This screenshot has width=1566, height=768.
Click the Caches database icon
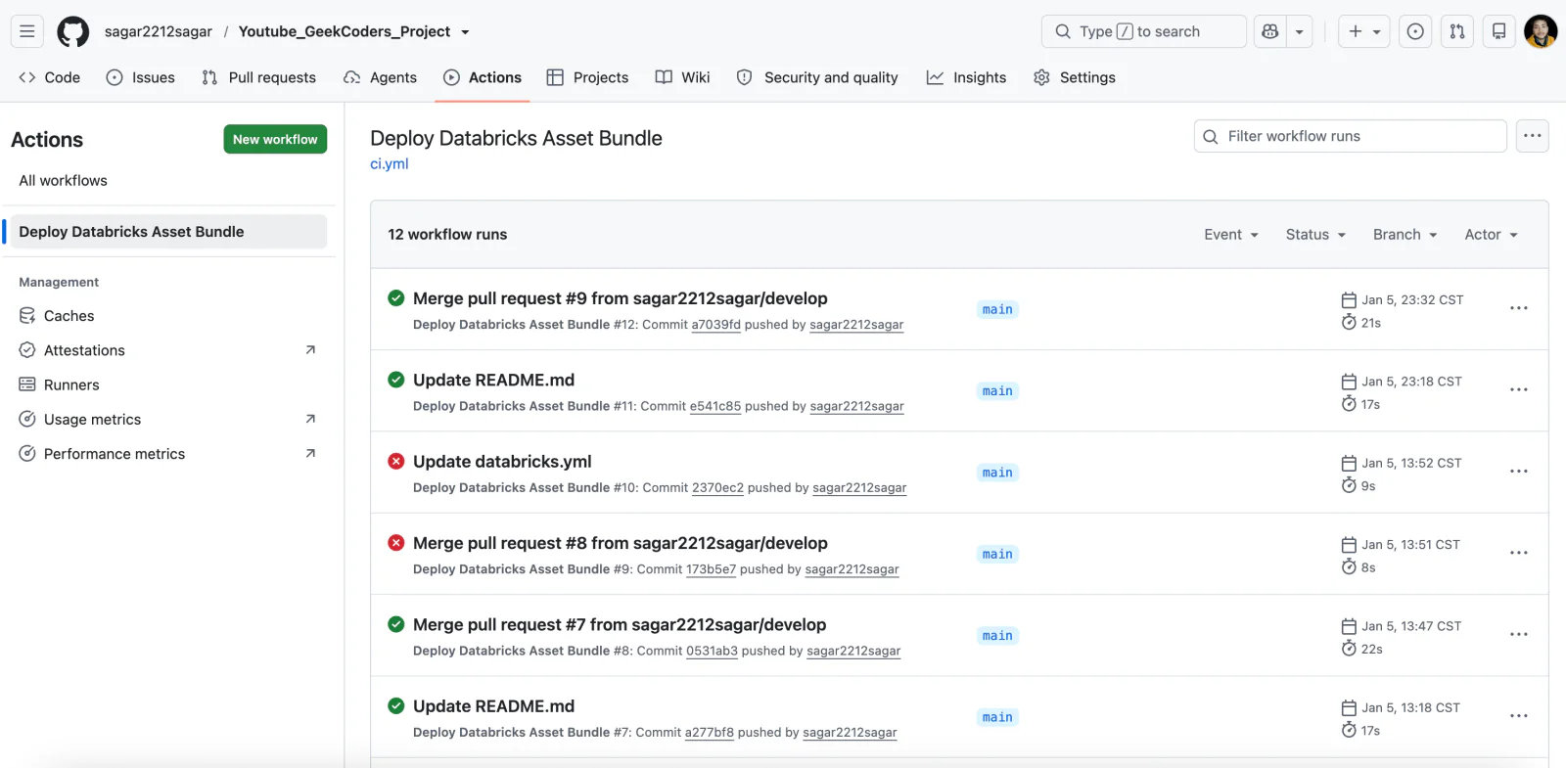tap(27, 316)
